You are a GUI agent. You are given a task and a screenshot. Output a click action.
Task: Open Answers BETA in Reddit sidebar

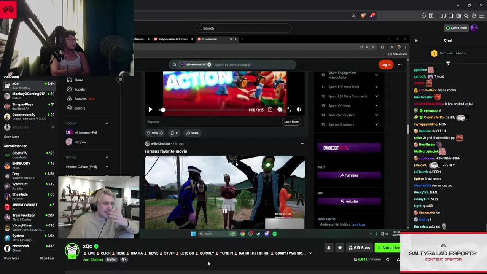(x=81, y=99)
